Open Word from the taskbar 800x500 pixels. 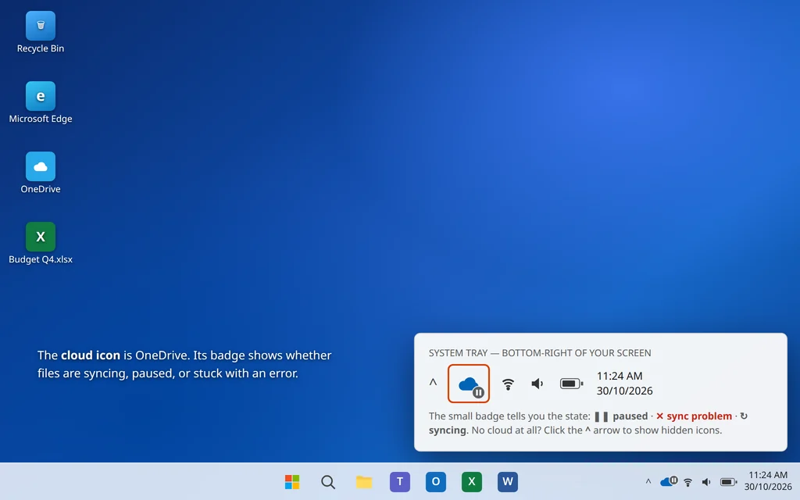pyautogui.click(x=508, y=481)
